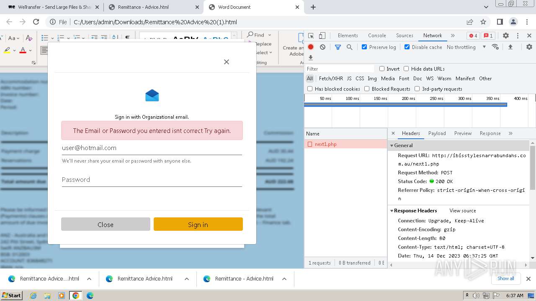Close the sign-in dialog X
This screenshot has width=536, height=301.
tap(227, 62)
